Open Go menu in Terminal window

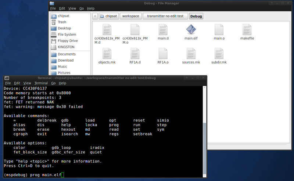point(53,83)
